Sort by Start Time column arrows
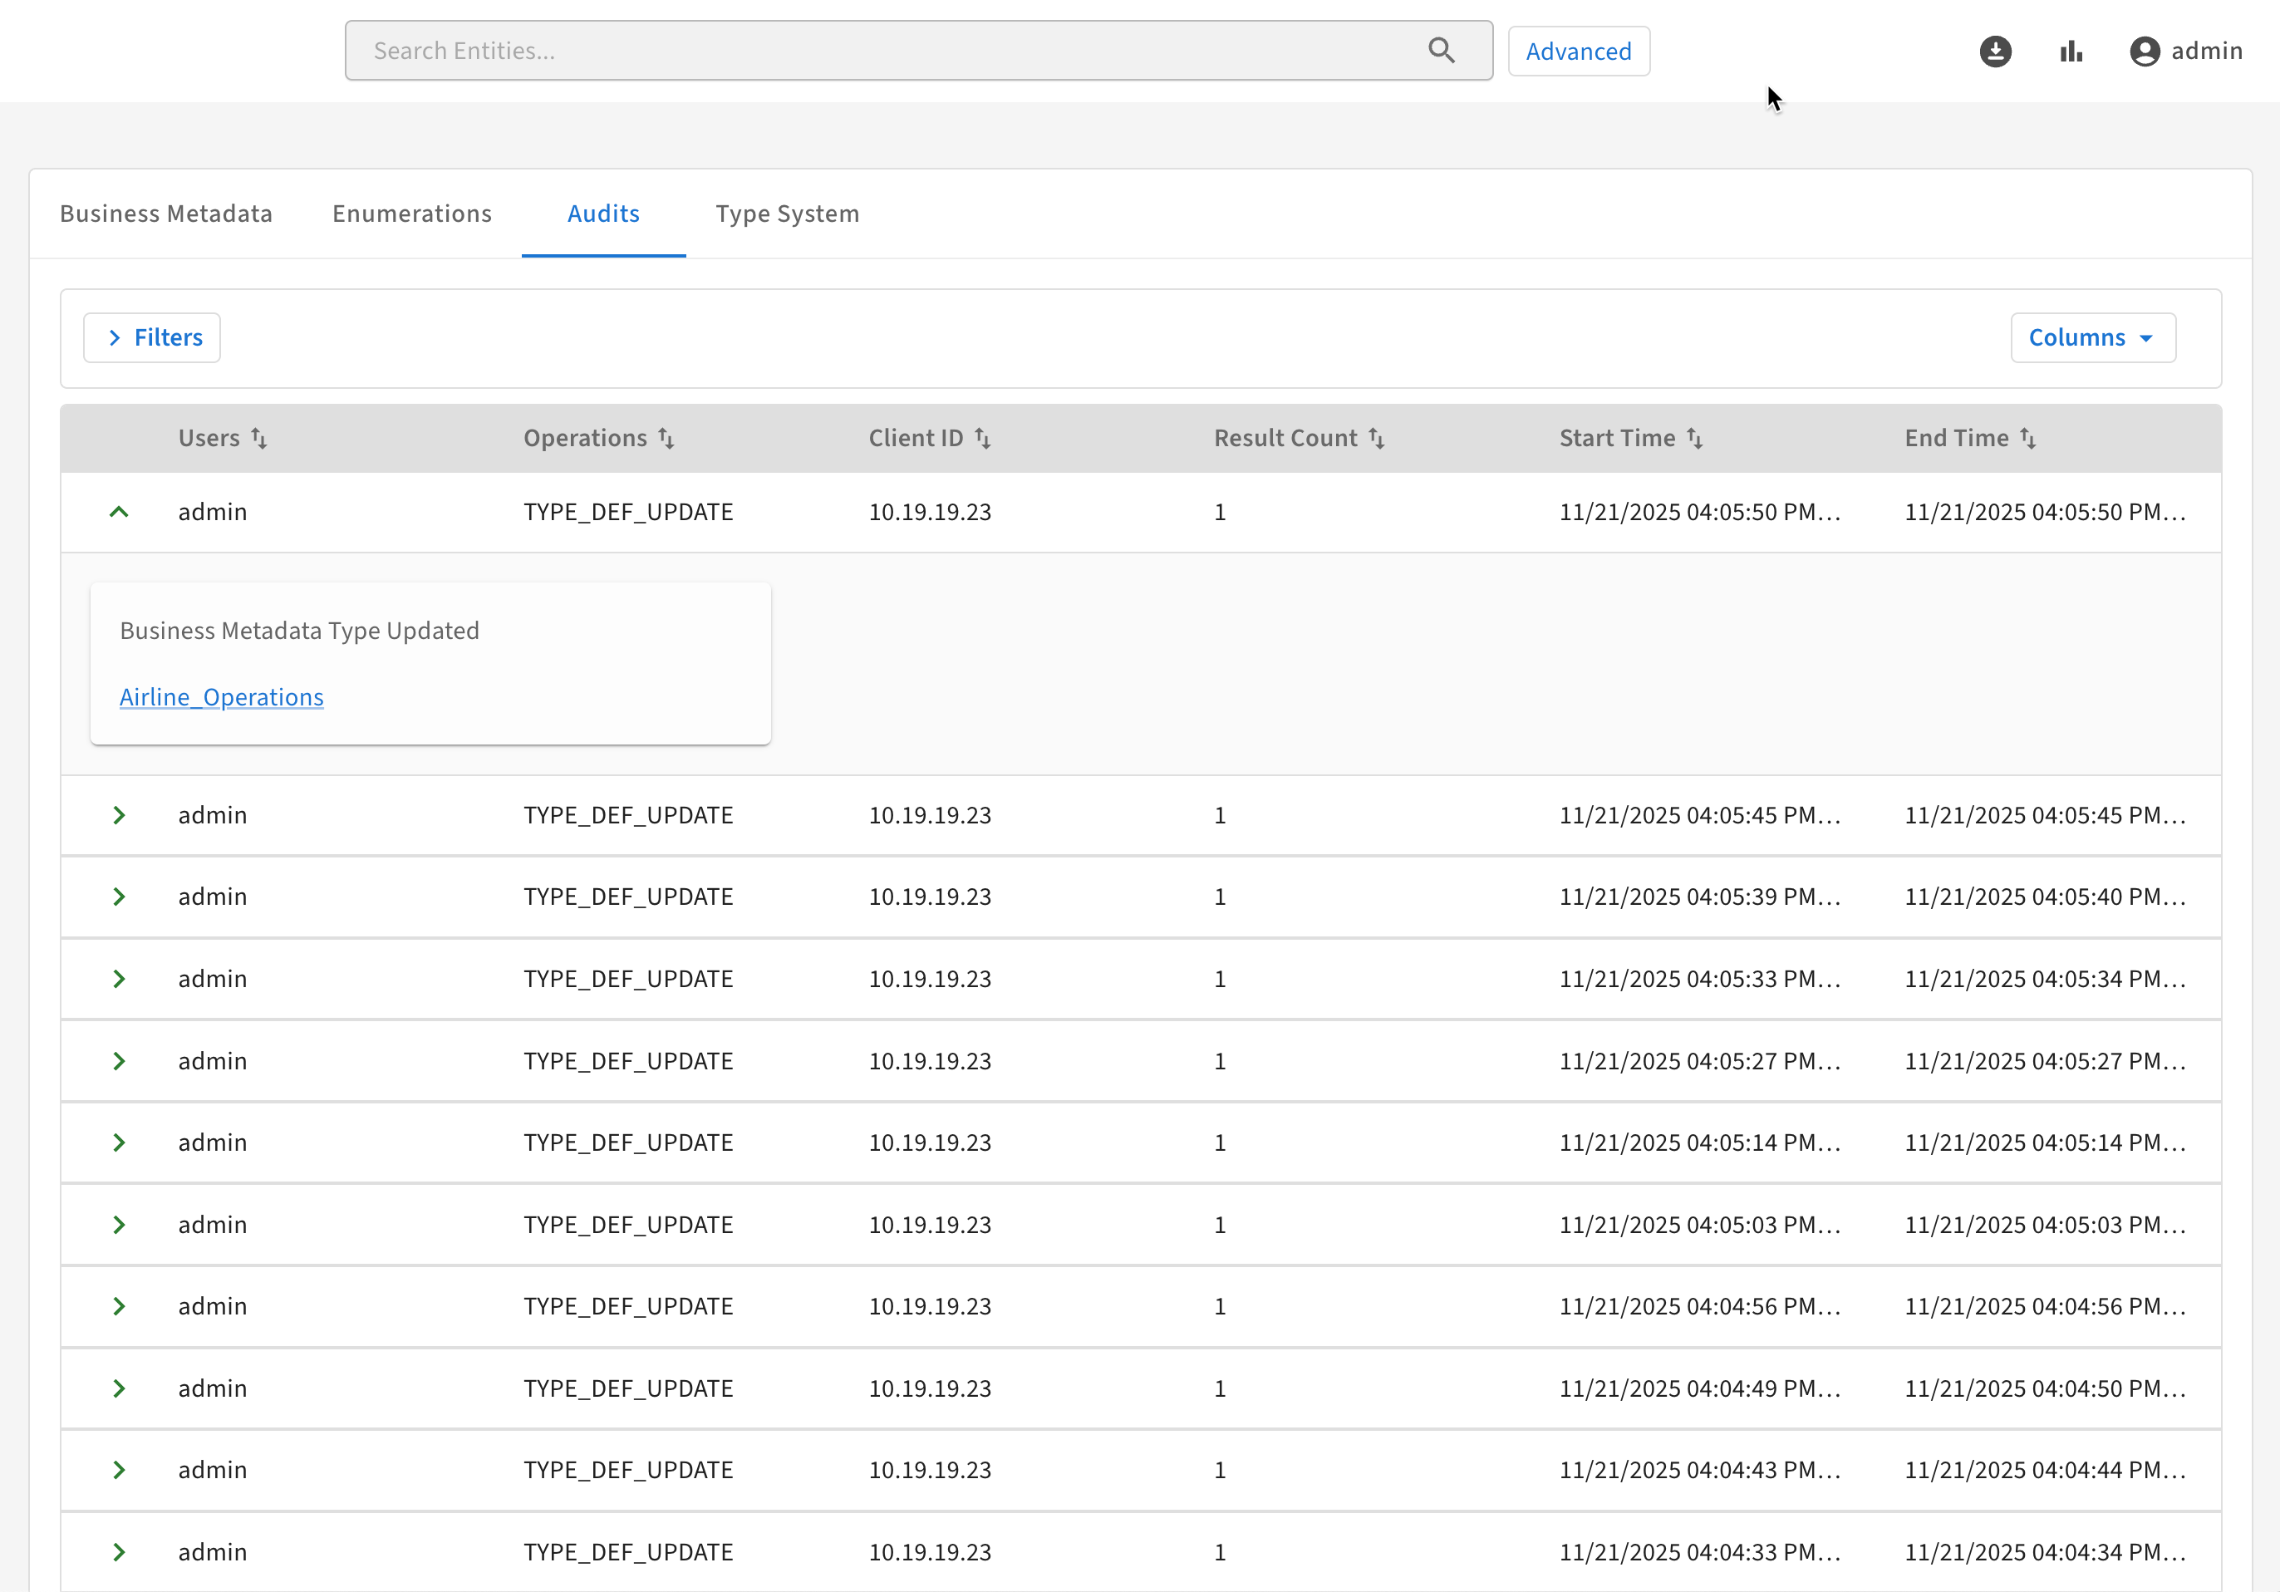Screen dimensions: 2280x1592 point(1695,438)
